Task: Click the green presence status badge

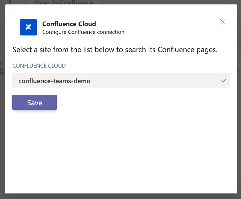Action: click(2, 73)
